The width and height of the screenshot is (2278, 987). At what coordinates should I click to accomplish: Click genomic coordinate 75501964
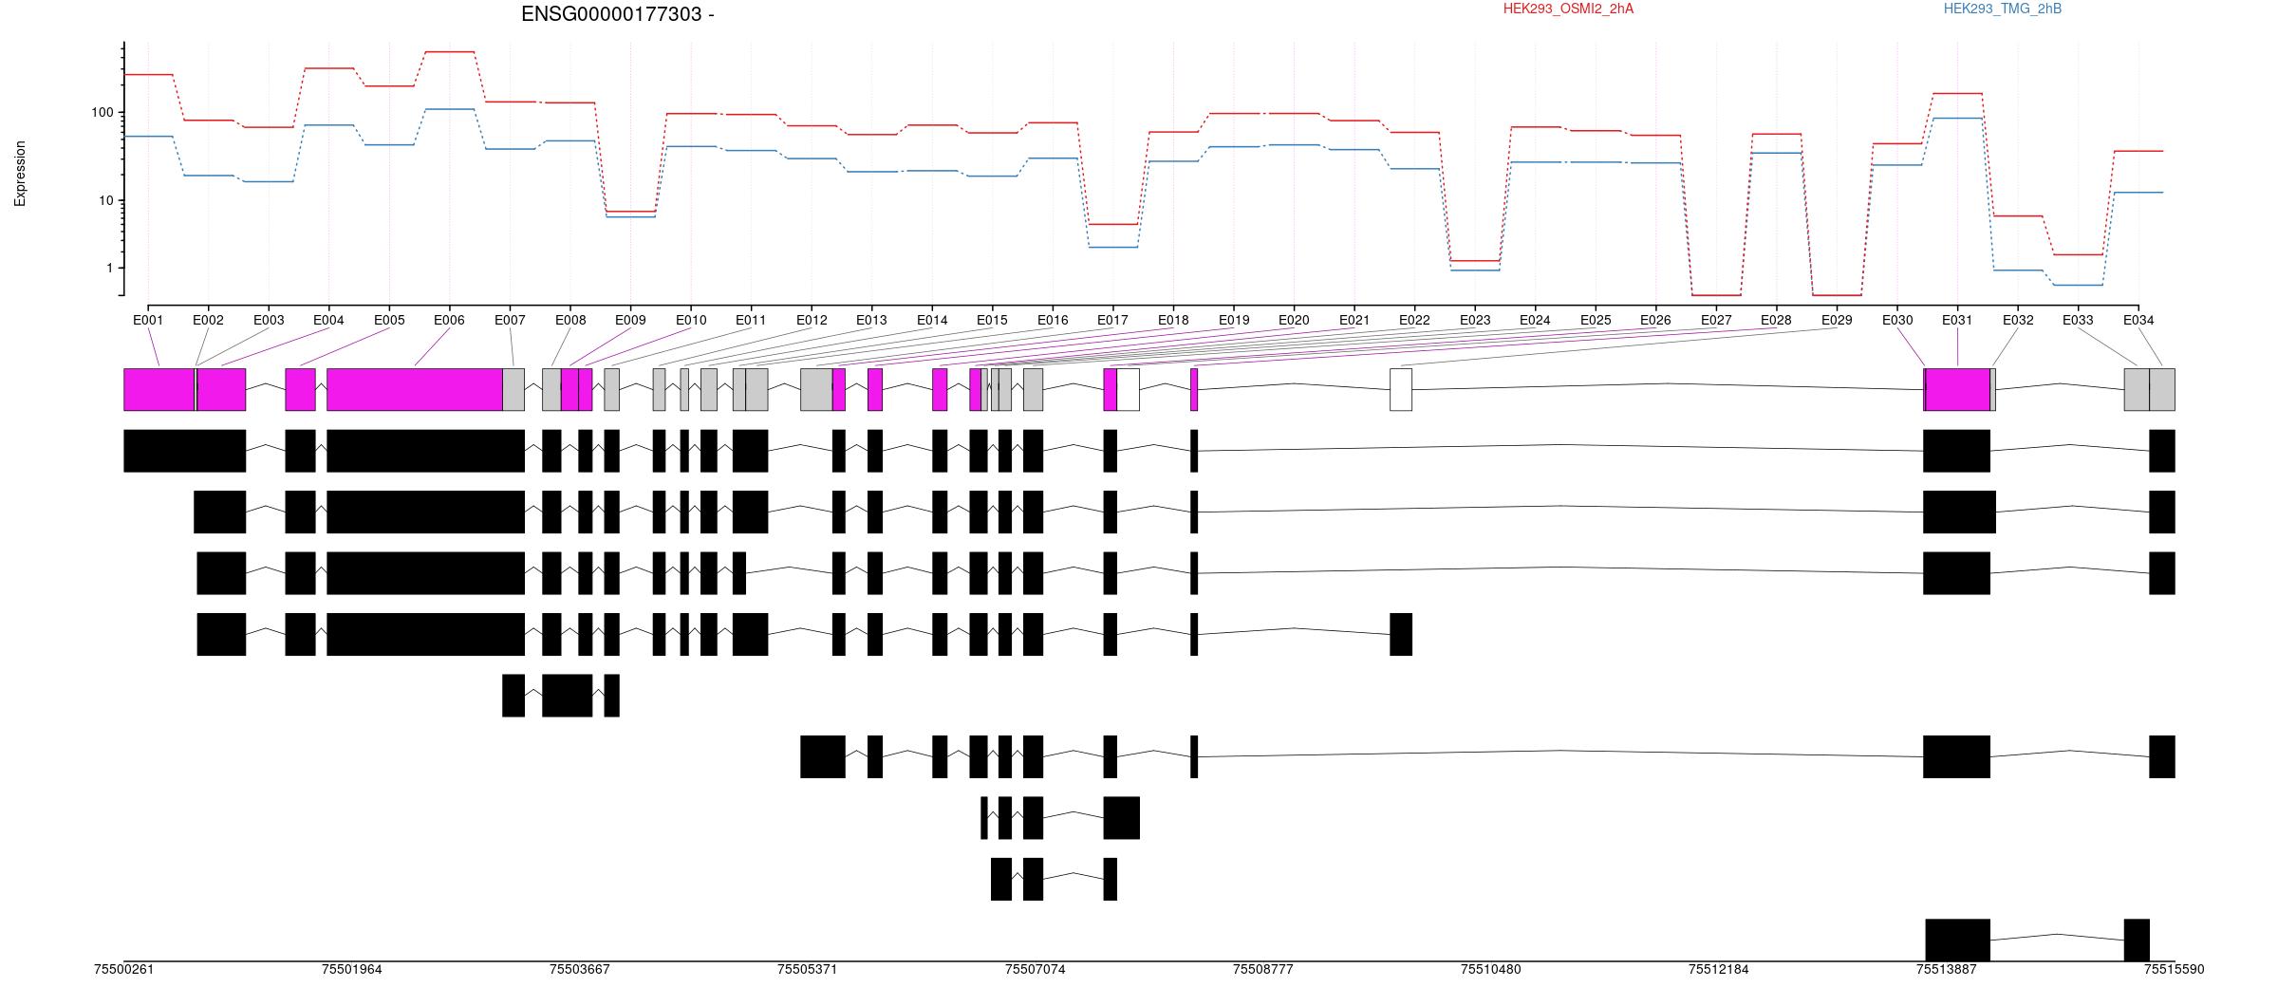coord(352,969)
